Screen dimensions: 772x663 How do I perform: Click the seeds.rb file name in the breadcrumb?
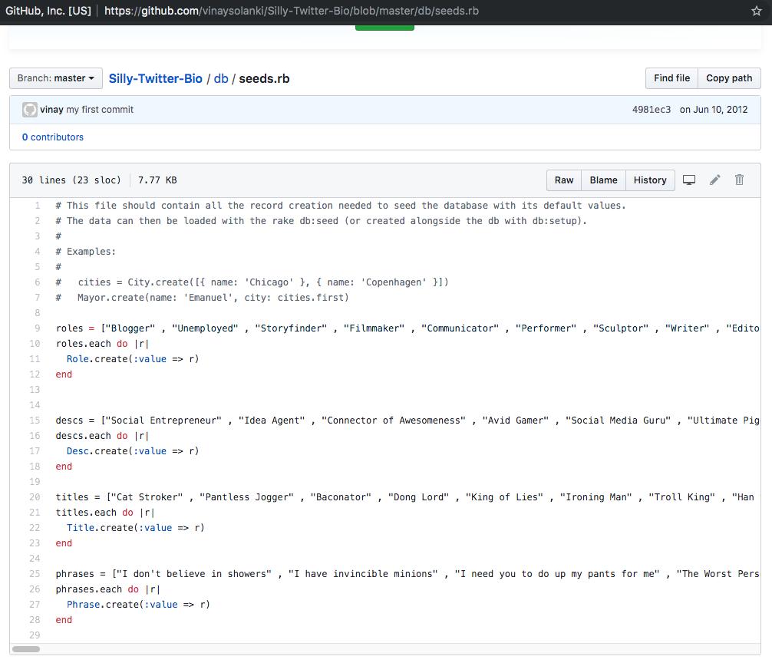[x=264, y=79]
